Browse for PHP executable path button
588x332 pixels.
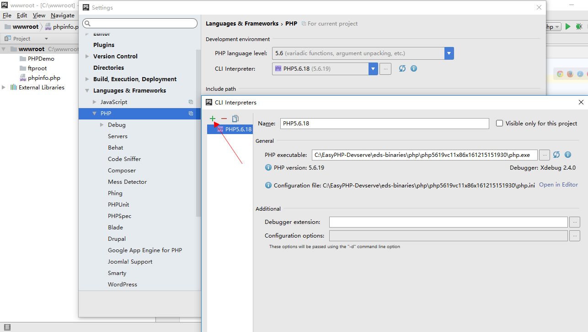pyautogui.click(x=545, y=155)
